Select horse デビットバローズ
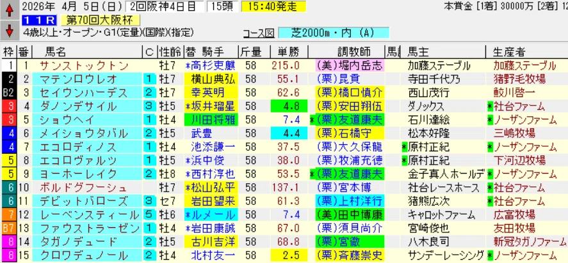The height and width of the screenshot is (263, 568). coord(84,202)
